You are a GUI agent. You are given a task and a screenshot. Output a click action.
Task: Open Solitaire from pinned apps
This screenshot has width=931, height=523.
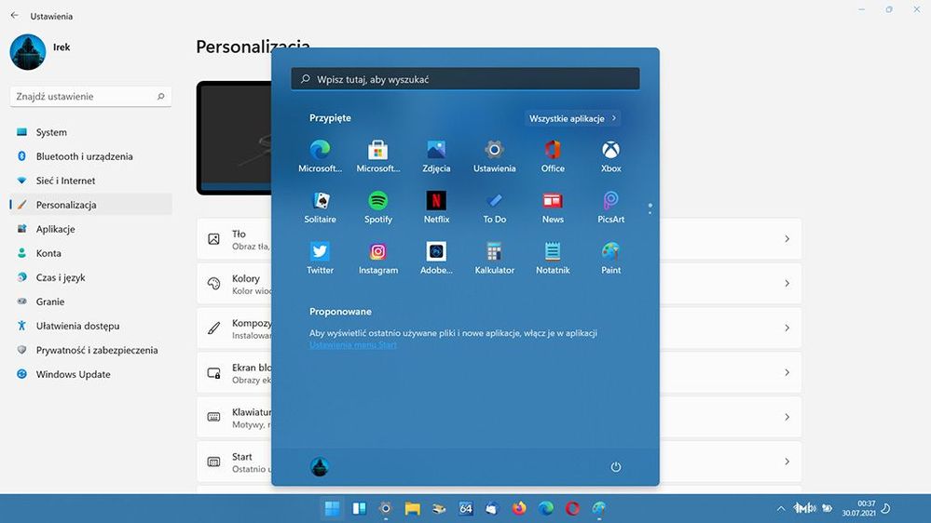[x=320, y=201]
